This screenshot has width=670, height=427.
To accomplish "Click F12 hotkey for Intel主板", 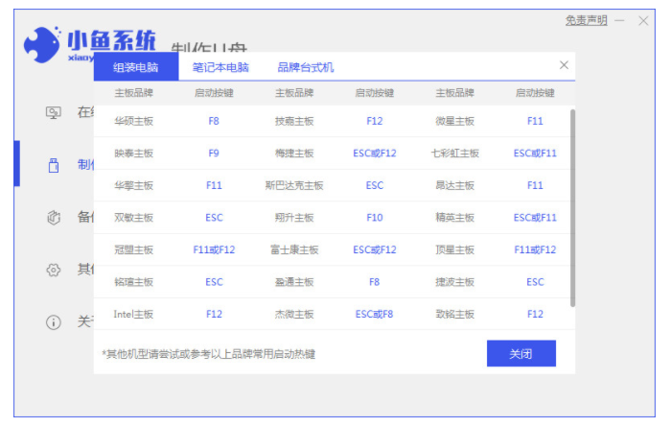I will pos(214,314).
